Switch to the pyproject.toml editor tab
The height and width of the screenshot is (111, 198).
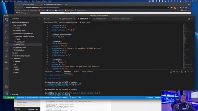pos(67,19)
